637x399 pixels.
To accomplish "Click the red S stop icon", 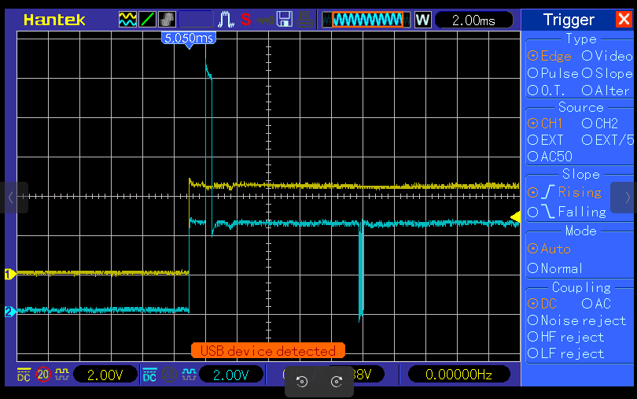I will [246, 20].
